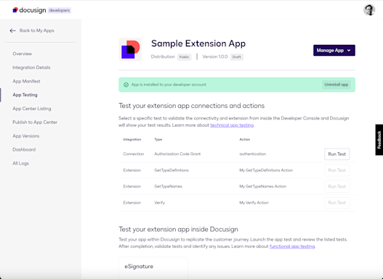The width and height of the screenshot is (383, 279).
Task: View All Logs
Action: (x=21, y=163)
